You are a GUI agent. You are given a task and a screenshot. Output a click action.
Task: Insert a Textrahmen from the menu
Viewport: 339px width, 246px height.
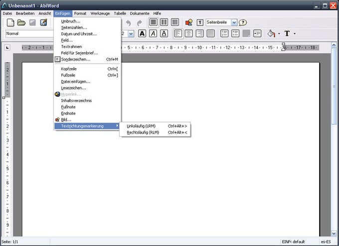click(87, 46)
